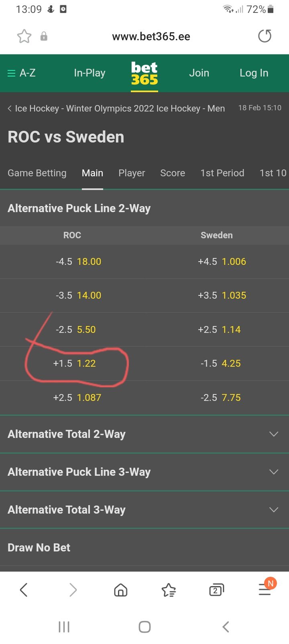Expand Alternative Puck Line 3-Way section
The width and height of the screenshot is (289, 644).
pyautogui.click(x=144, y=472)
